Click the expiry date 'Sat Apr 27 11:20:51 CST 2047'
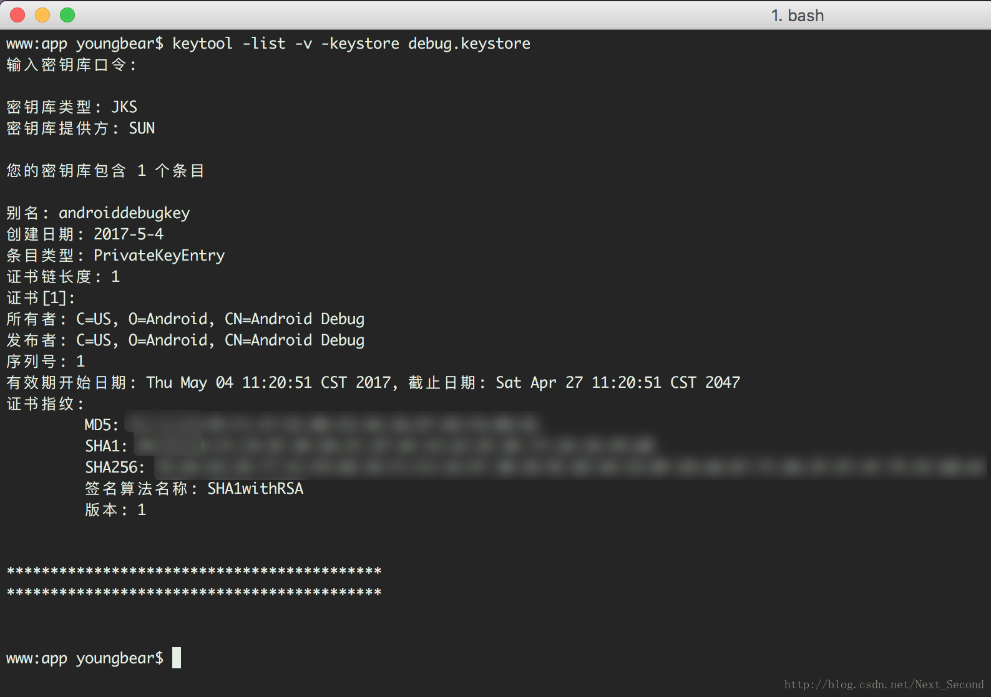Screen dimensions: 991x697 (618, 383)
